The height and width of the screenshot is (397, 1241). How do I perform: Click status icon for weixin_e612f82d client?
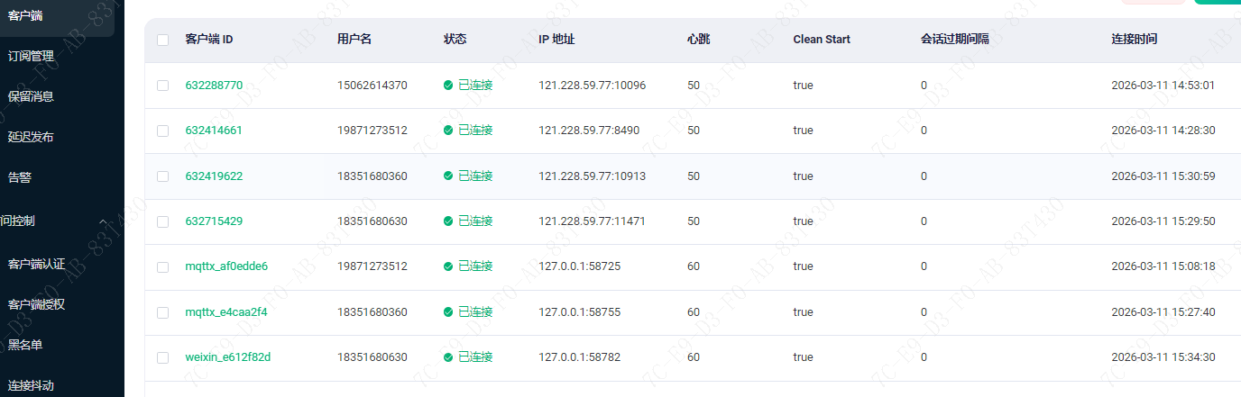click(448, 357)
